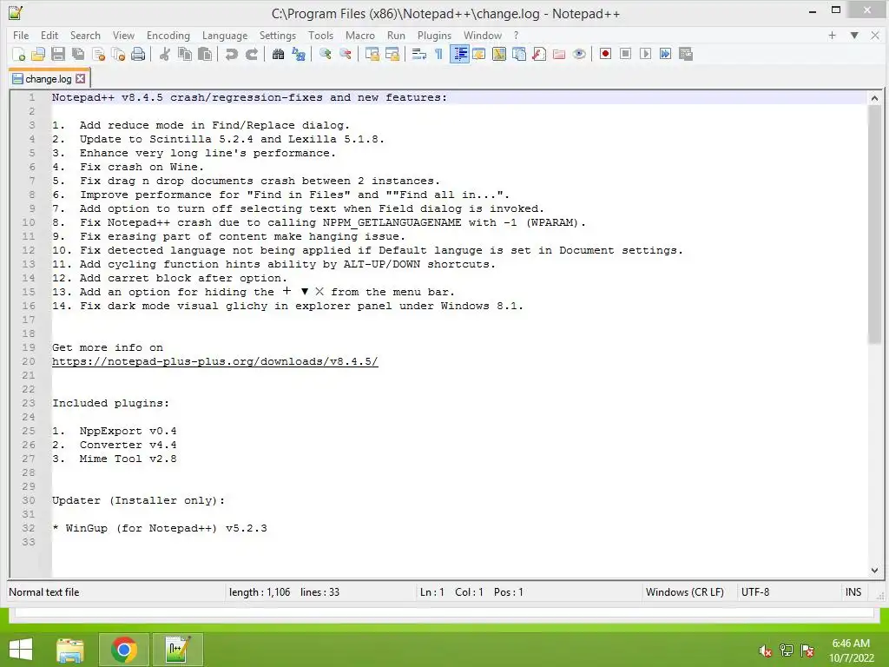The image size is (889, 667).
Task: Click the Copy toolbar icon
Action: pyautogui.click(x=185, y=54)
